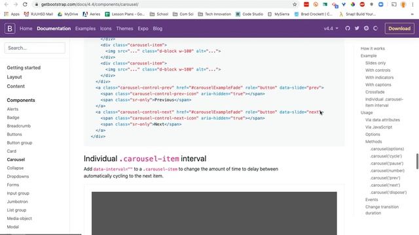
Task: Click the blue V extension icon
Action: click(x=344, y=5)
